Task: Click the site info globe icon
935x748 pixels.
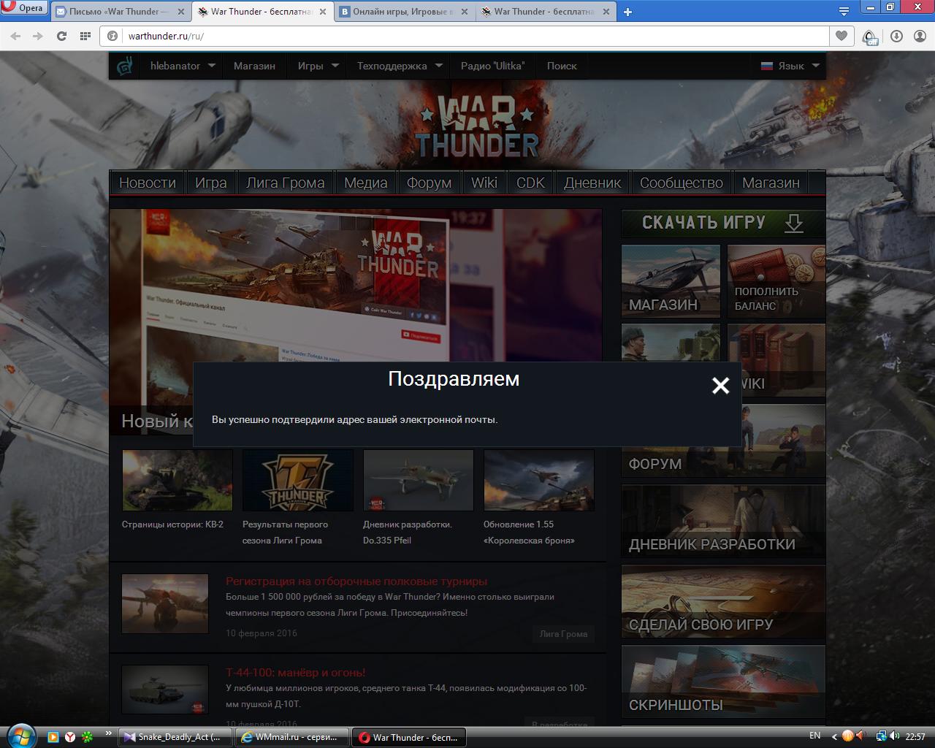Action: tap(112, 36)
